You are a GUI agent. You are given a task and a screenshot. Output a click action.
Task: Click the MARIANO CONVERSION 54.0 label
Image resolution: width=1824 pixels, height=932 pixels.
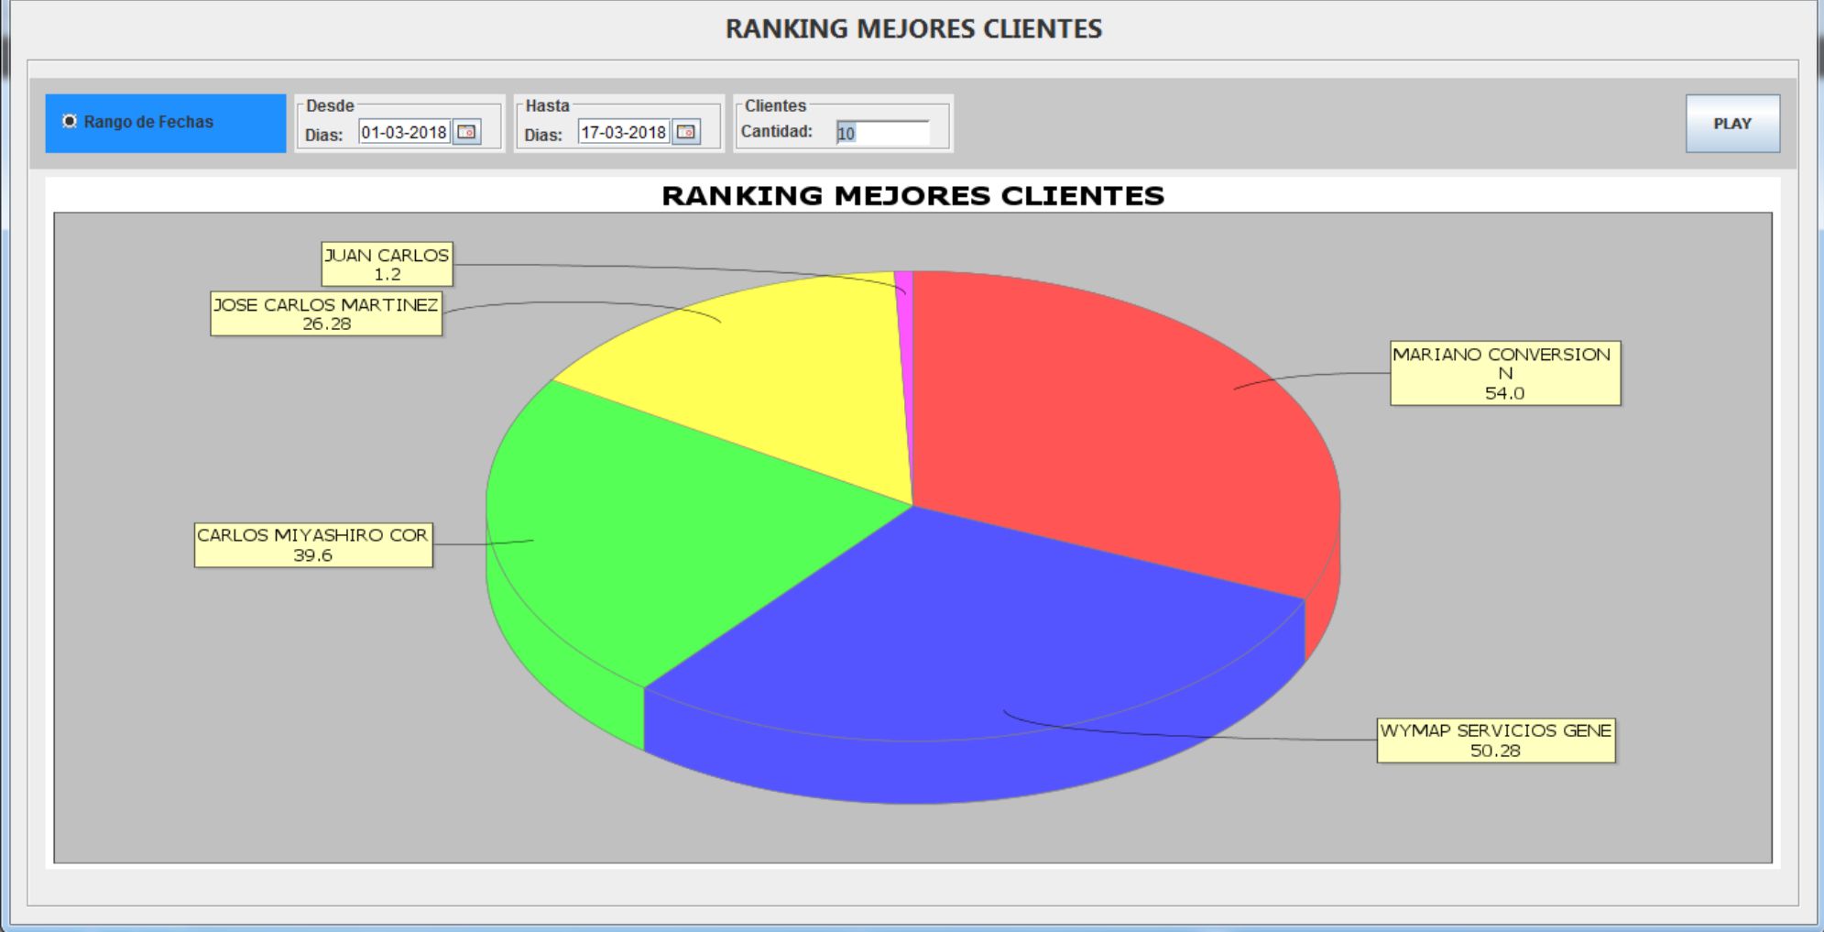click(x=1504, y=373)
